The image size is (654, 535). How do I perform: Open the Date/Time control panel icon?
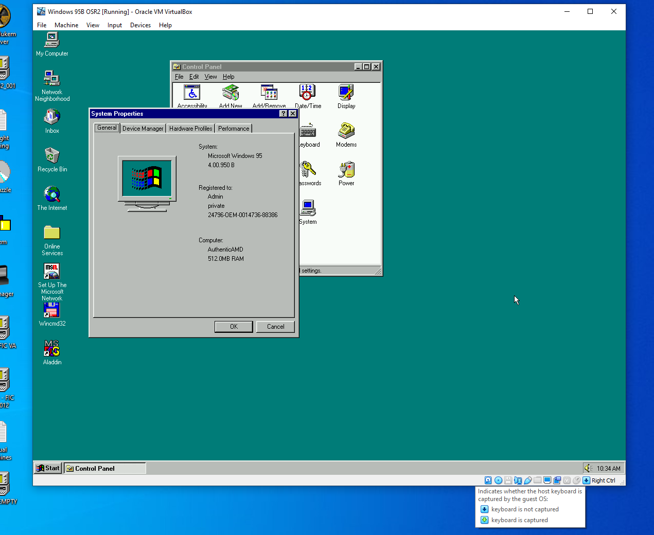pyautogui.click(x=307, y=93)
